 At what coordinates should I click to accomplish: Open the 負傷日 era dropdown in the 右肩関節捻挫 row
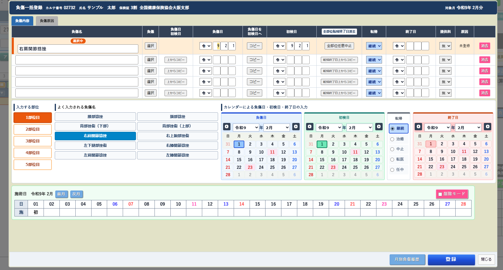point(205,46)
